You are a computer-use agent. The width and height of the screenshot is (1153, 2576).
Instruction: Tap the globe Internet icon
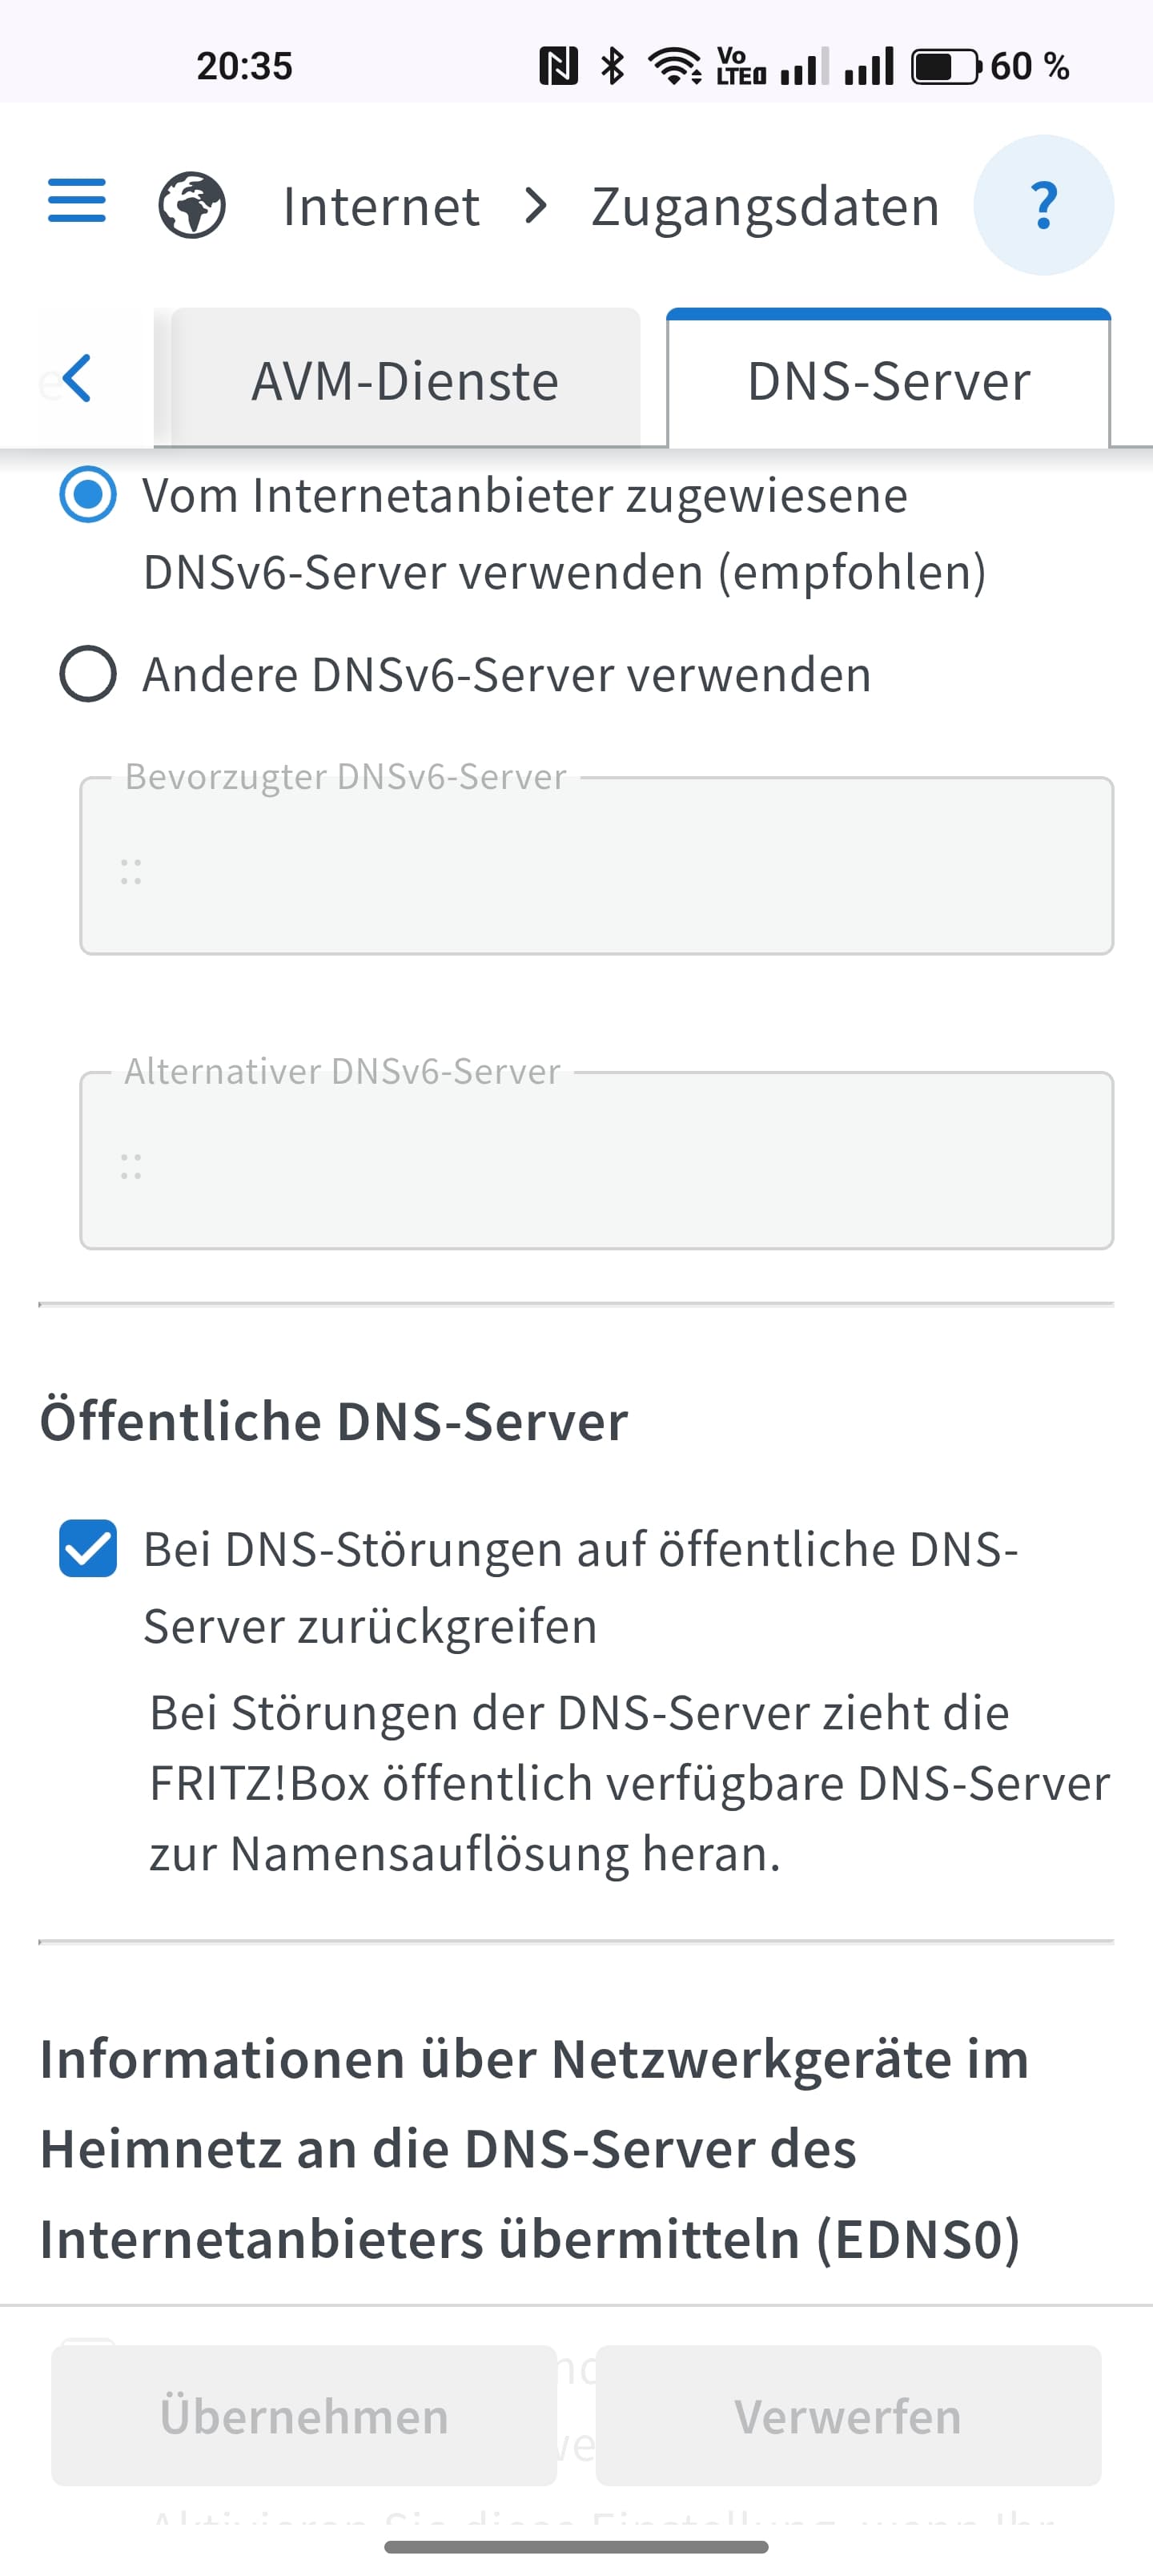coord(192,205)
